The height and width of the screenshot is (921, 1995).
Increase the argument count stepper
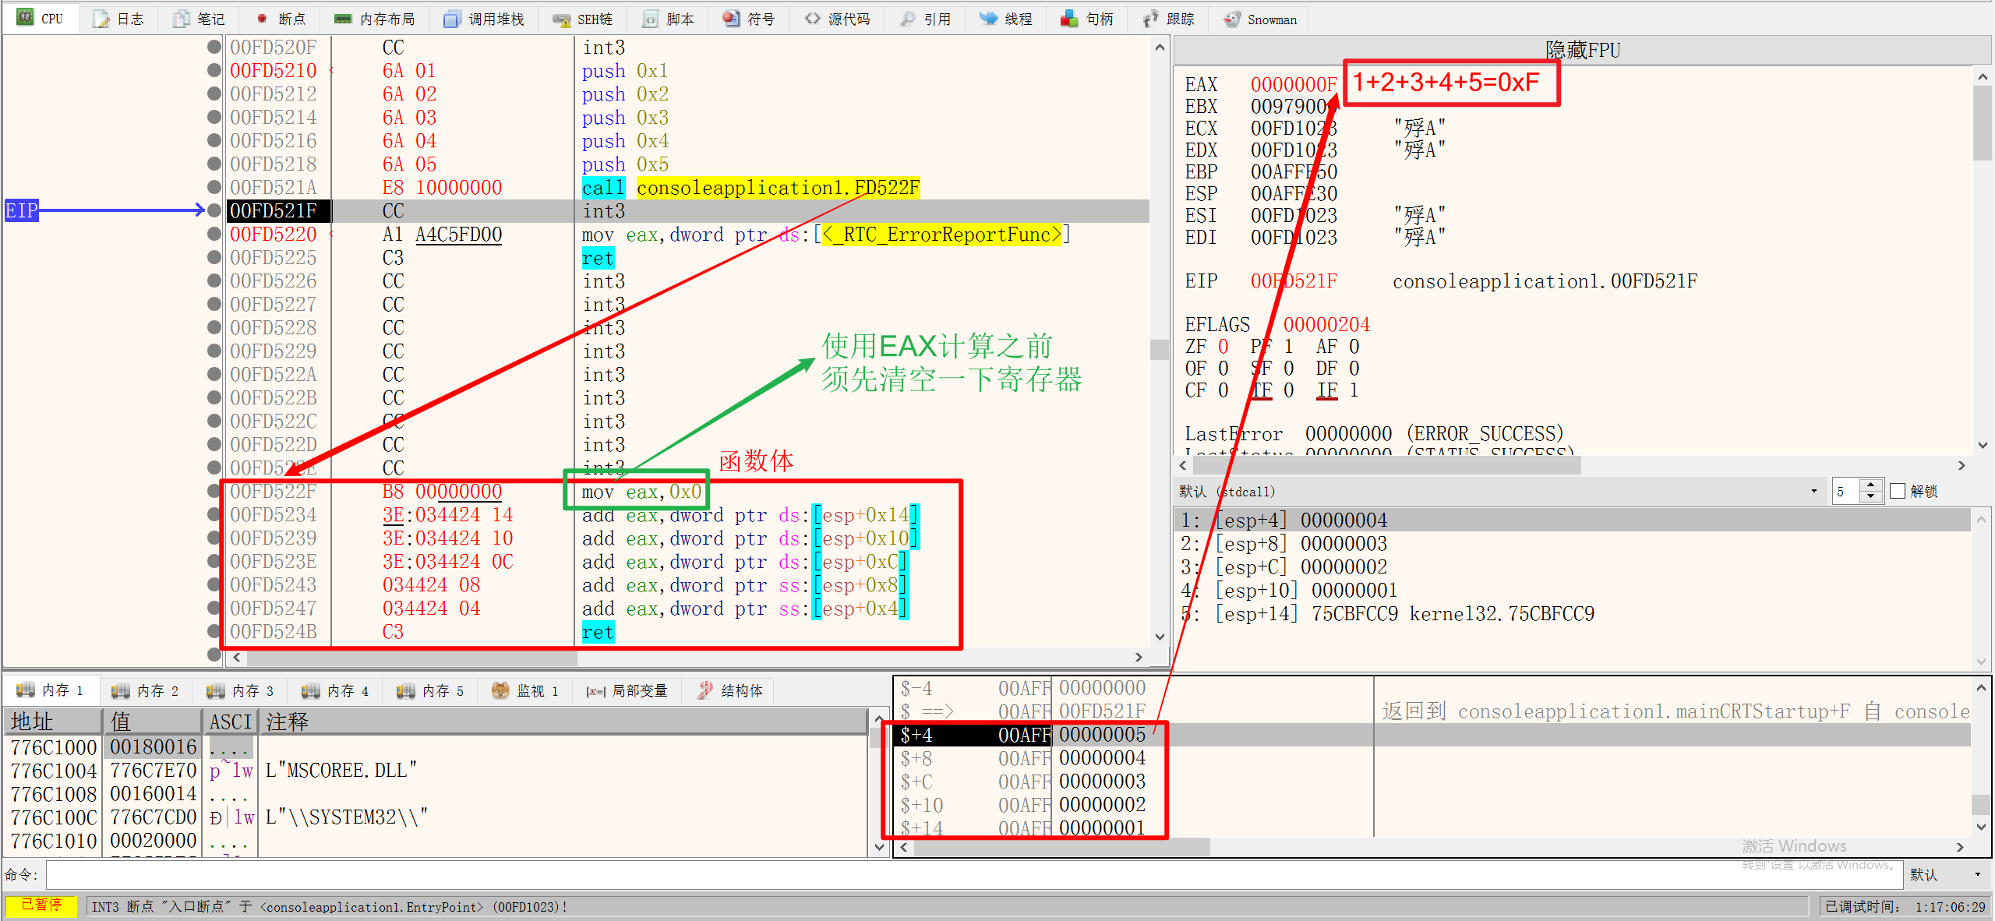coord(1870,485)
